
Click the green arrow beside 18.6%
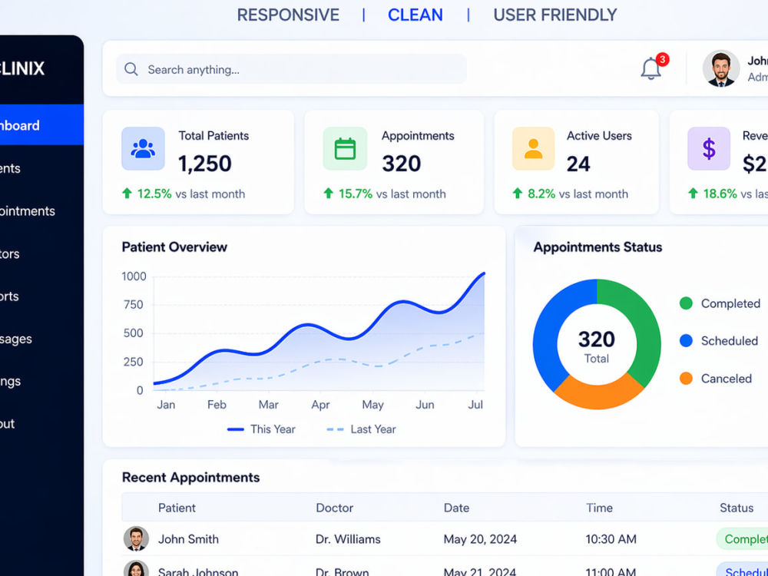tap(693, 194)
